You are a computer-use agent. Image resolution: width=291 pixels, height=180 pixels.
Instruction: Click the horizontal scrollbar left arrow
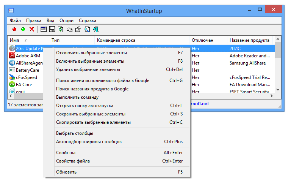[x=11, y=96]
